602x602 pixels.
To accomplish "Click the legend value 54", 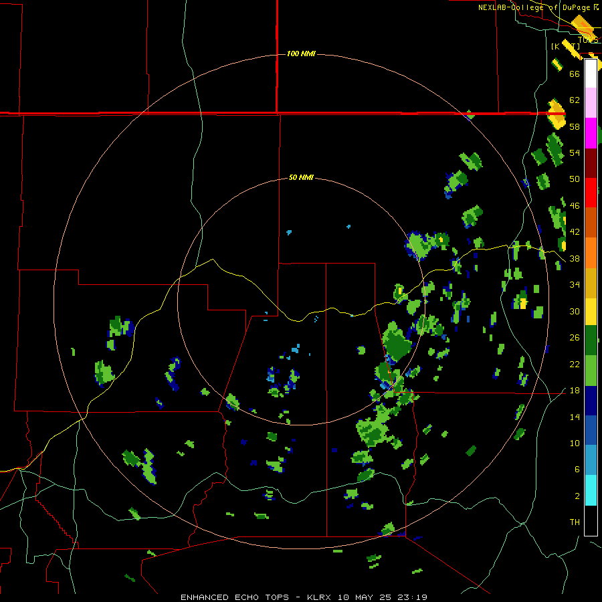I will (x=575, y=153).
